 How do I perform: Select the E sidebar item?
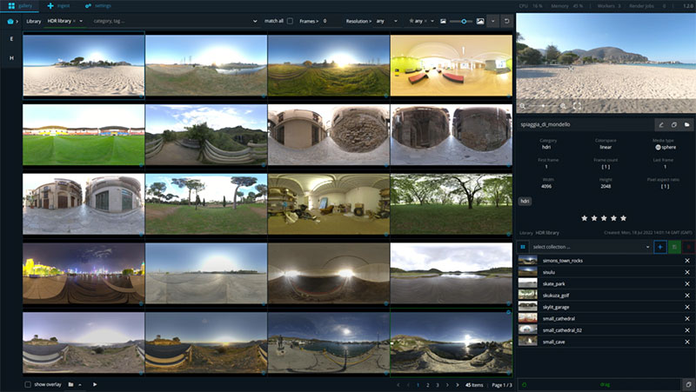(x=11, y=38)
